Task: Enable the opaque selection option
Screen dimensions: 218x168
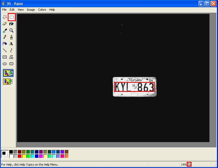Action: coord(8,73)
